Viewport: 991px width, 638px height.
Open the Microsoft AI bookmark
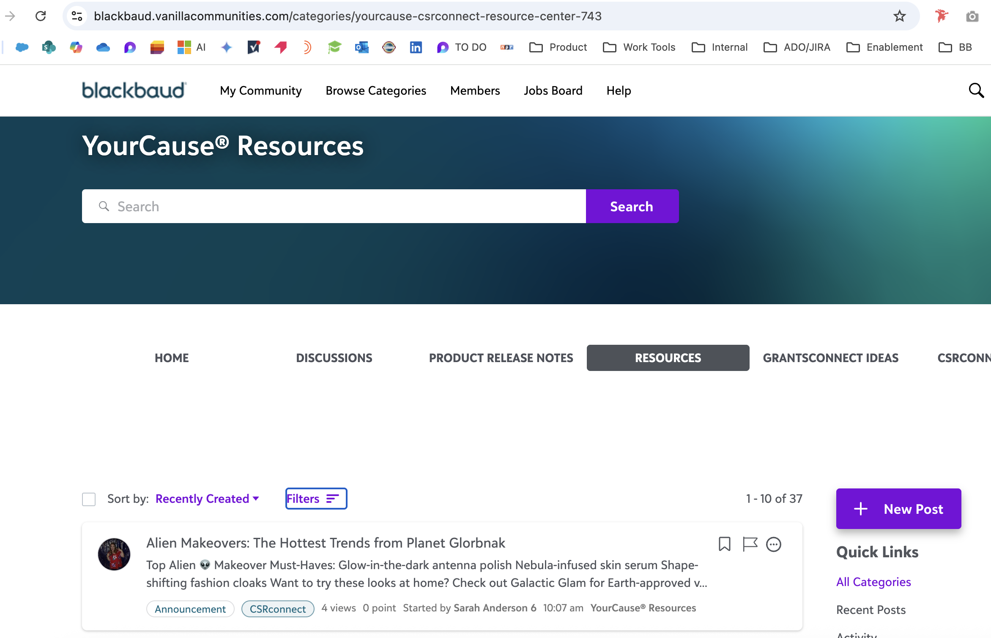[192, 47]
